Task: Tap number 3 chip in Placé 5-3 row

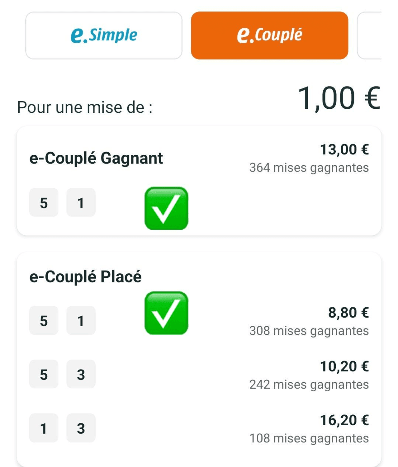Action: [81, 374]
